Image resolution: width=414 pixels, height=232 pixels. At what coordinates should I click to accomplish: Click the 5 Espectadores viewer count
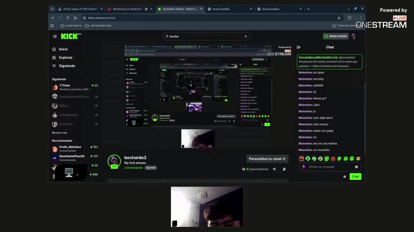255,169
